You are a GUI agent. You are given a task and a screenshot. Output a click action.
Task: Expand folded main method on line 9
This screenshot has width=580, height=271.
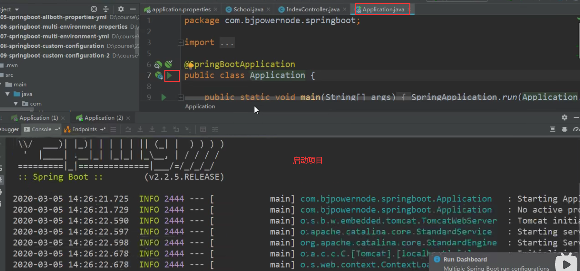(180, 97)
